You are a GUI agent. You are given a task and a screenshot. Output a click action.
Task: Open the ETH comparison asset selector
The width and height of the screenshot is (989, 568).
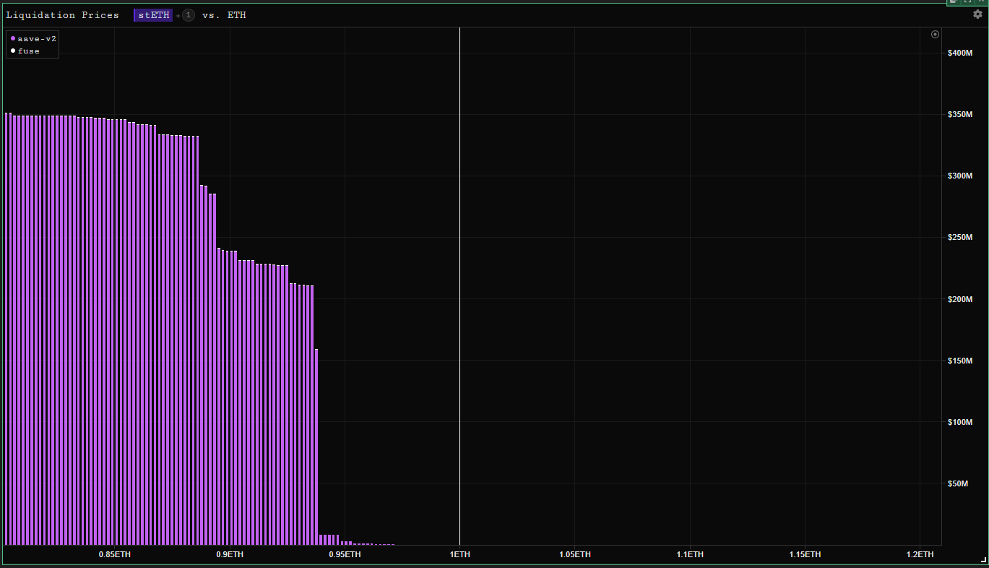coord(237,15)
